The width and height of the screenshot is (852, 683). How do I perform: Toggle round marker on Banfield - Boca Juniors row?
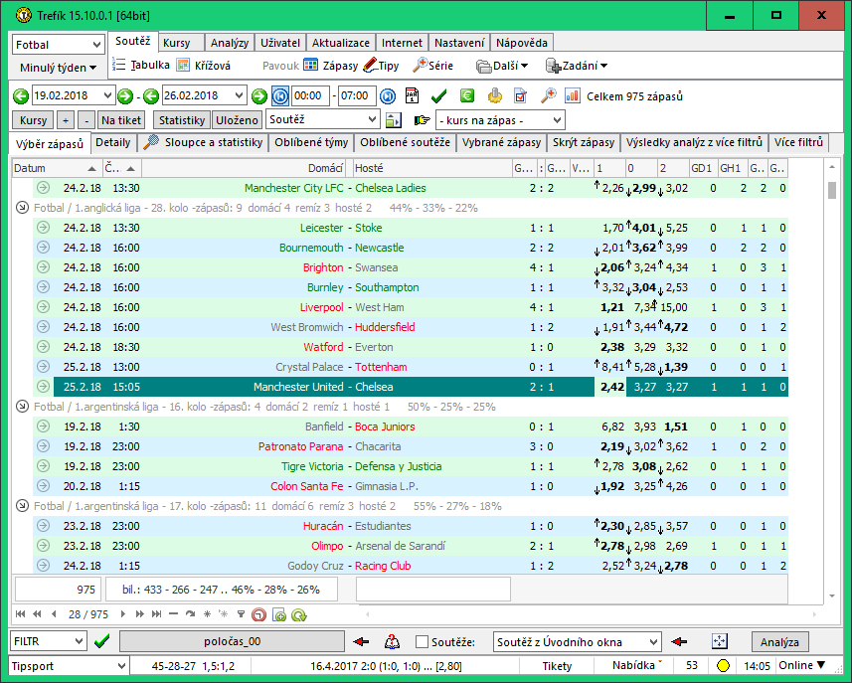[x=43, y=426]
